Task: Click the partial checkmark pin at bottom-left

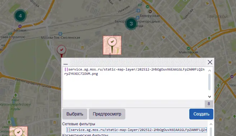Action: pos(19,131)
